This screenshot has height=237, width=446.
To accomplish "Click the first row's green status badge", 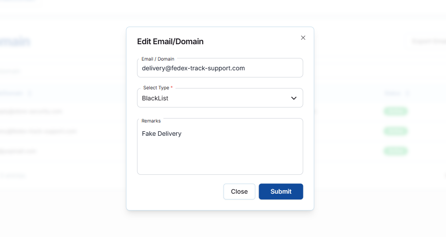I will 395,111.
